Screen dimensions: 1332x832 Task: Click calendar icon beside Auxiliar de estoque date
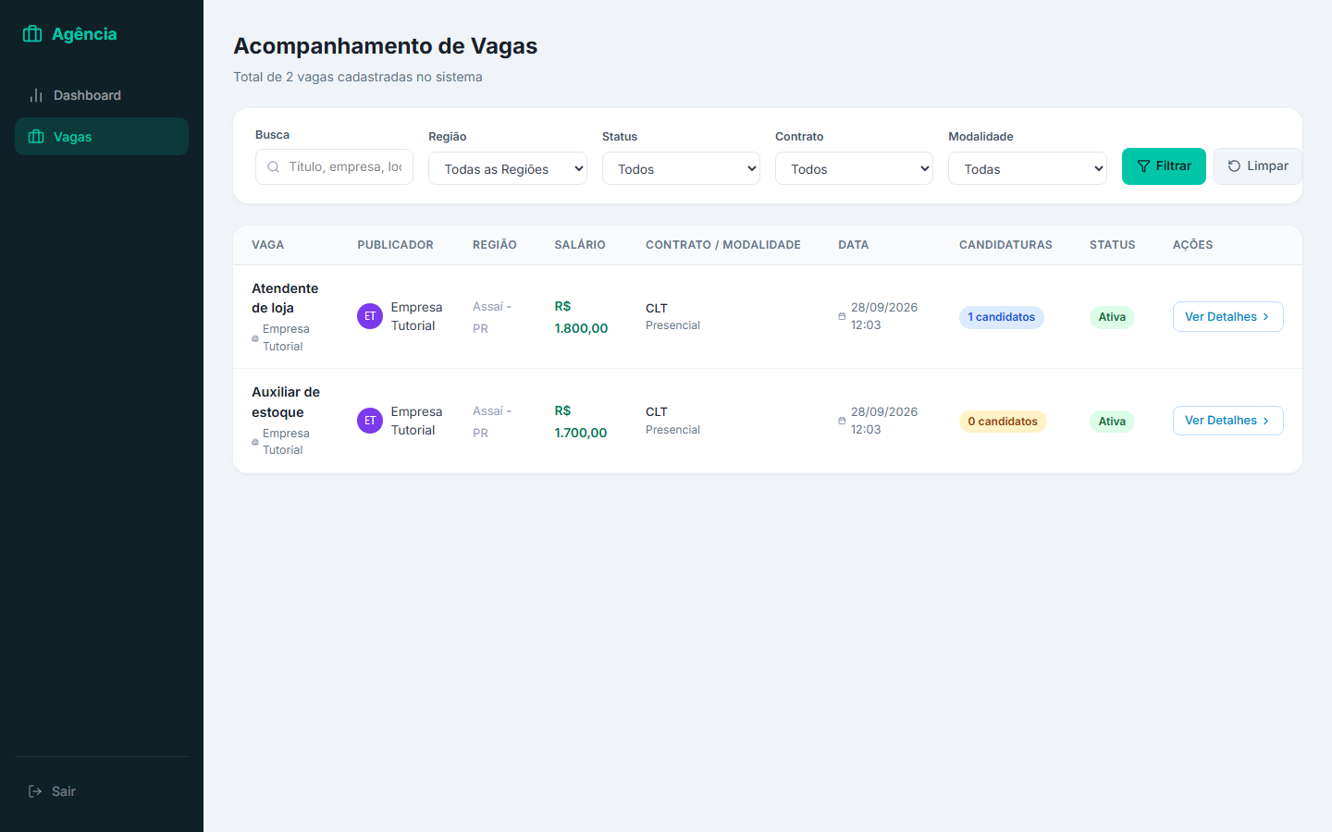tap(842, 421)
